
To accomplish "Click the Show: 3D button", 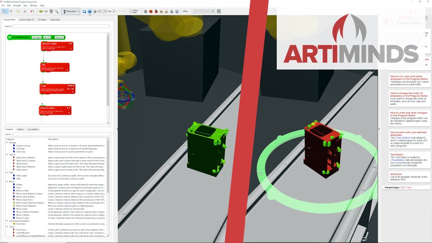I will point(59,37).
